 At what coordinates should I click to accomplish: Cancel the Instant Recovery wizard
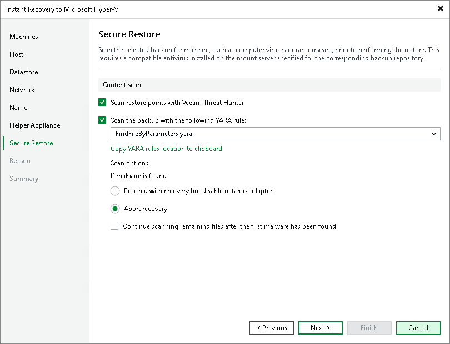click(418, 328)
